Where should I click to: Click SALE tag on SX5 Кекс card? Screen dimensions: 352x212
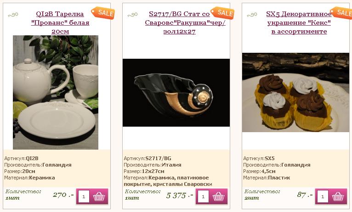[x=341, y=12]
